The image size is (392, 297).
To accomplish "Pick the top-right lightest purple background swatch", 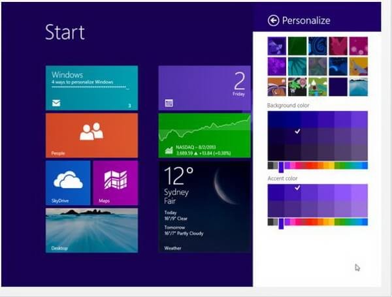I will coord(359,119).
